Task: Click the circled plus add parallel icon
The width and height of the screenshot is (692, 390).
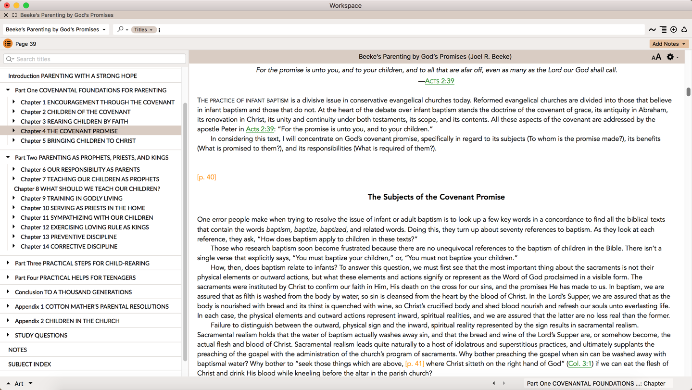Action: (x=674, y=30)
